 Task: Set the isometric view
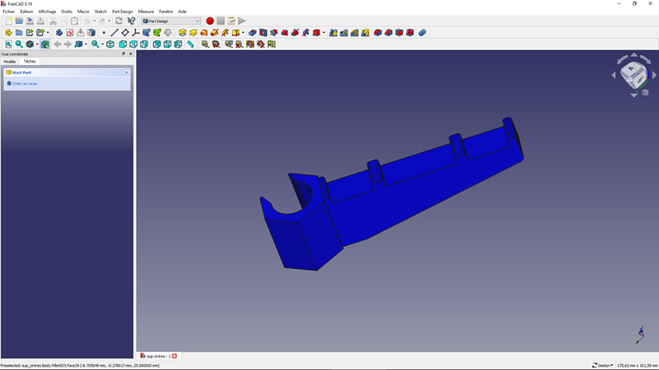click(110, 44)
